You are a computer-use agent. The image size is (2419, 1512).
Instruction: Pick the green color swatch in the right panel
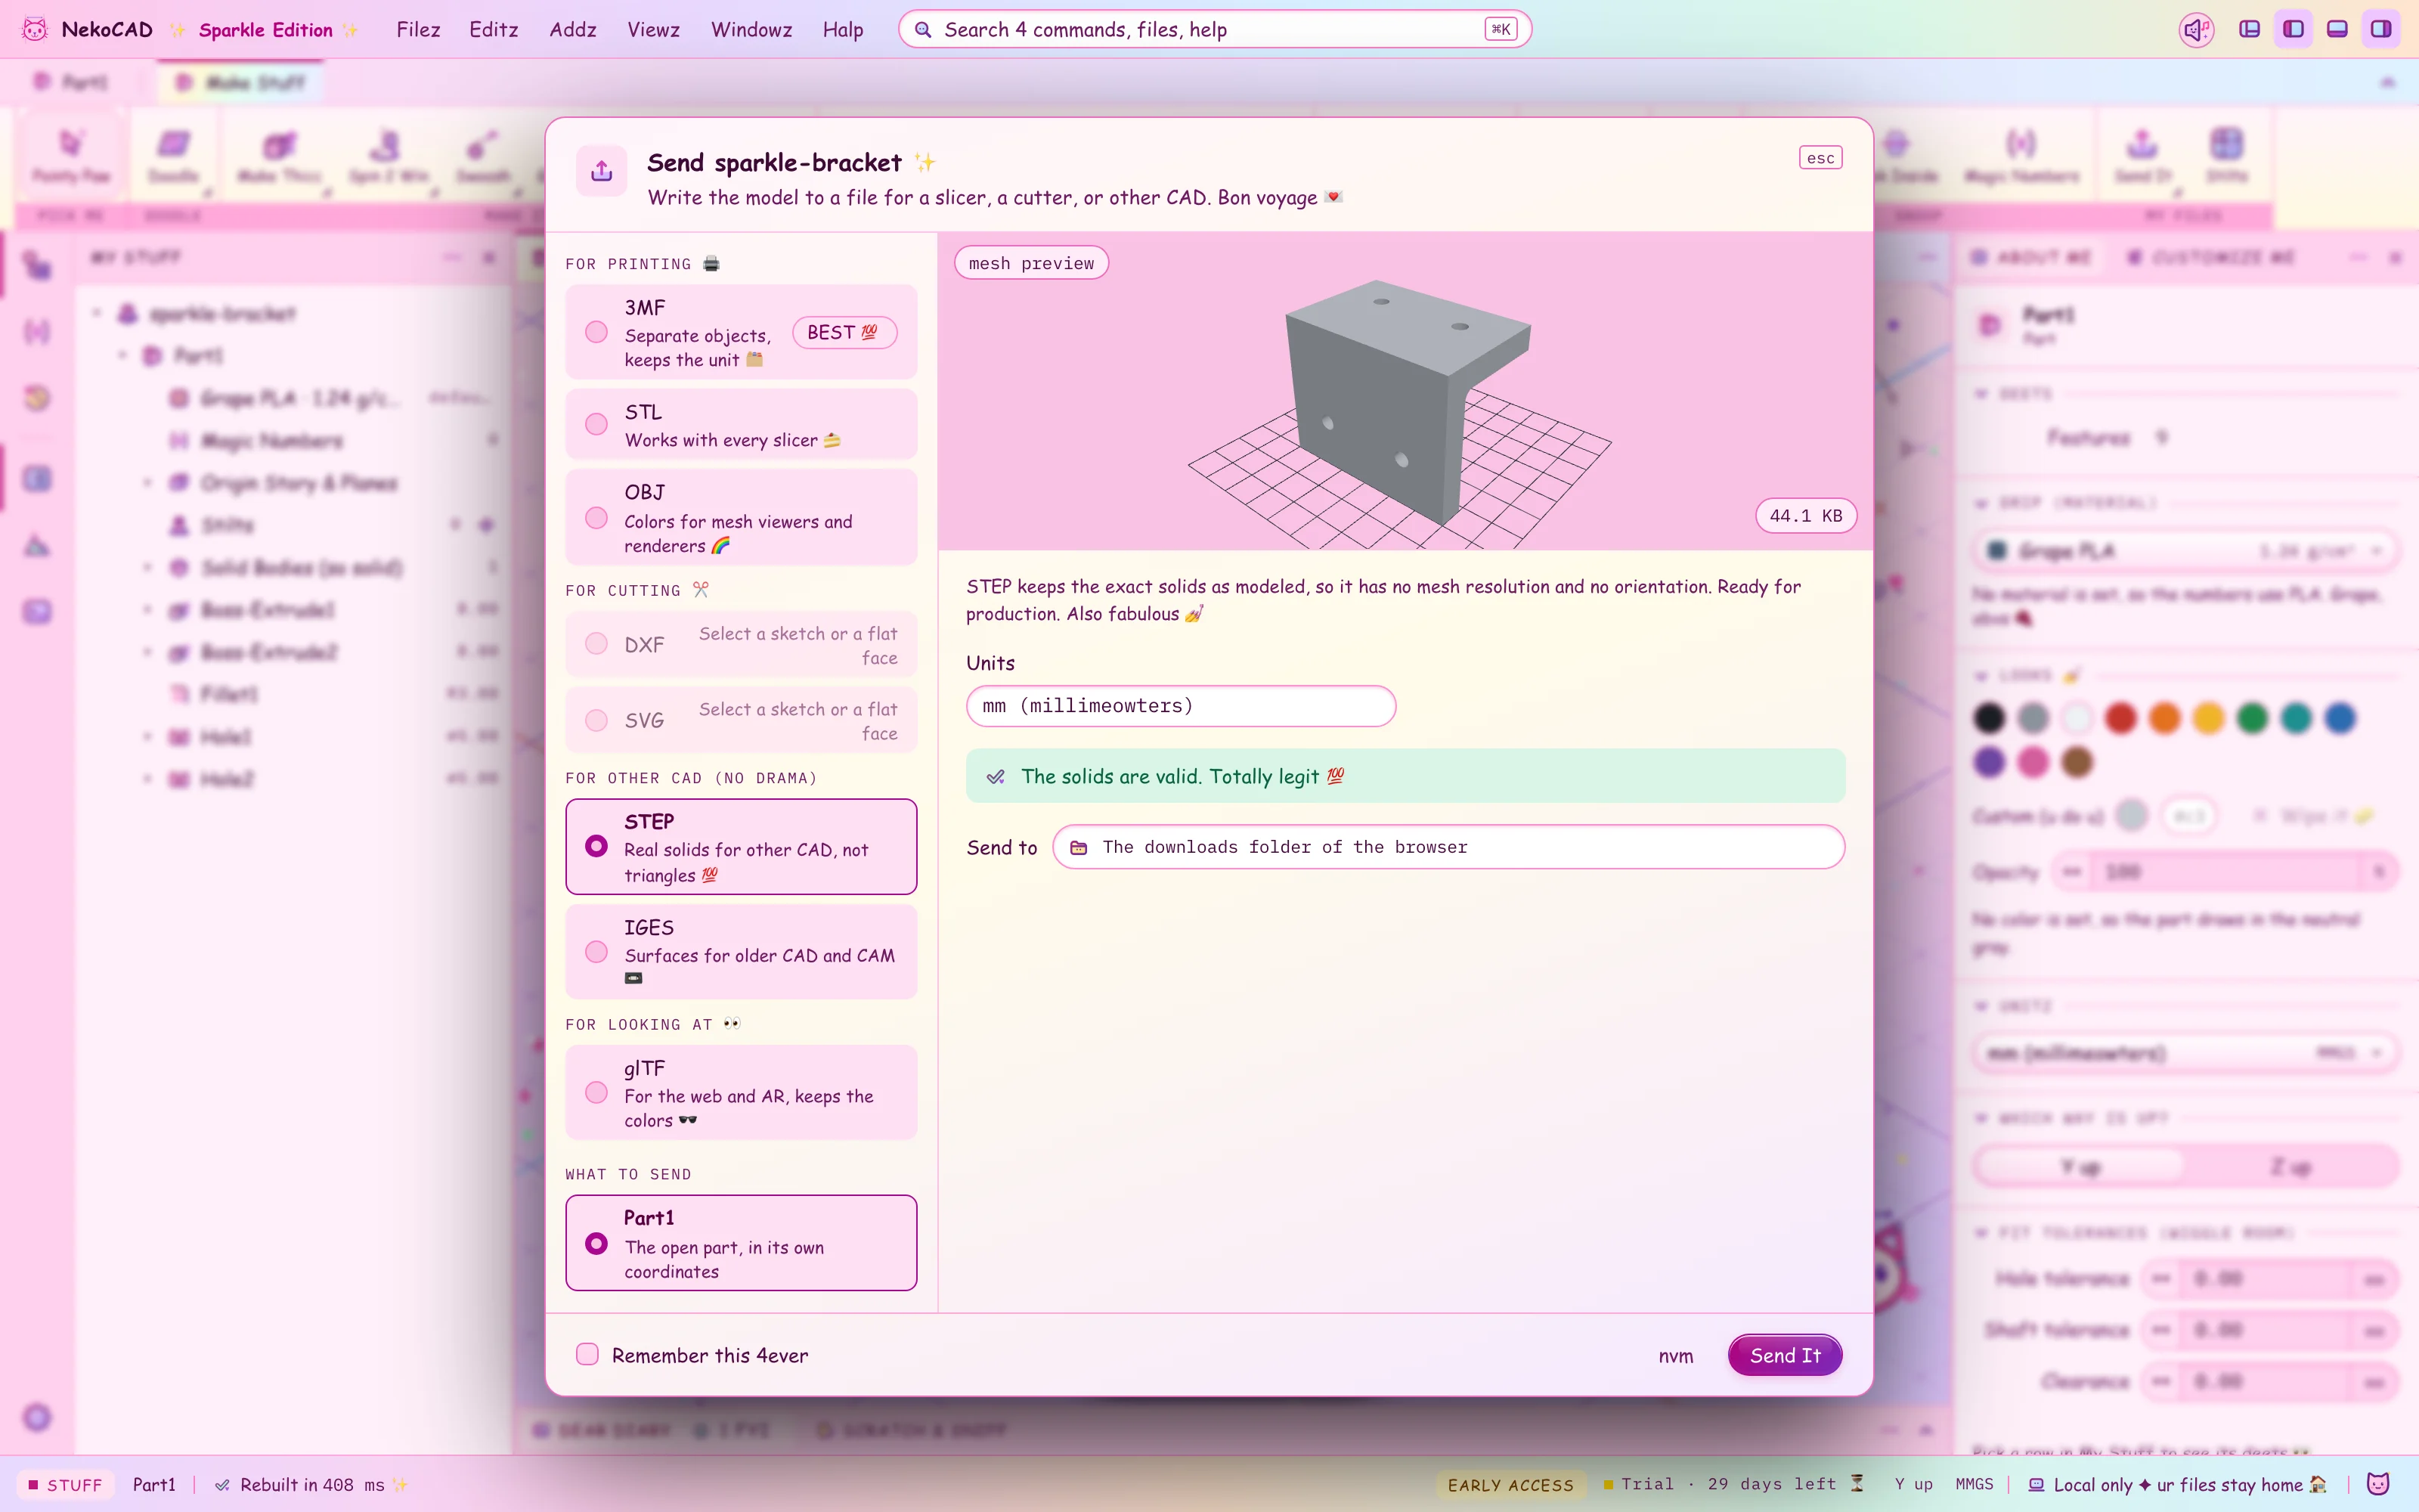(x=2252, y=718)
